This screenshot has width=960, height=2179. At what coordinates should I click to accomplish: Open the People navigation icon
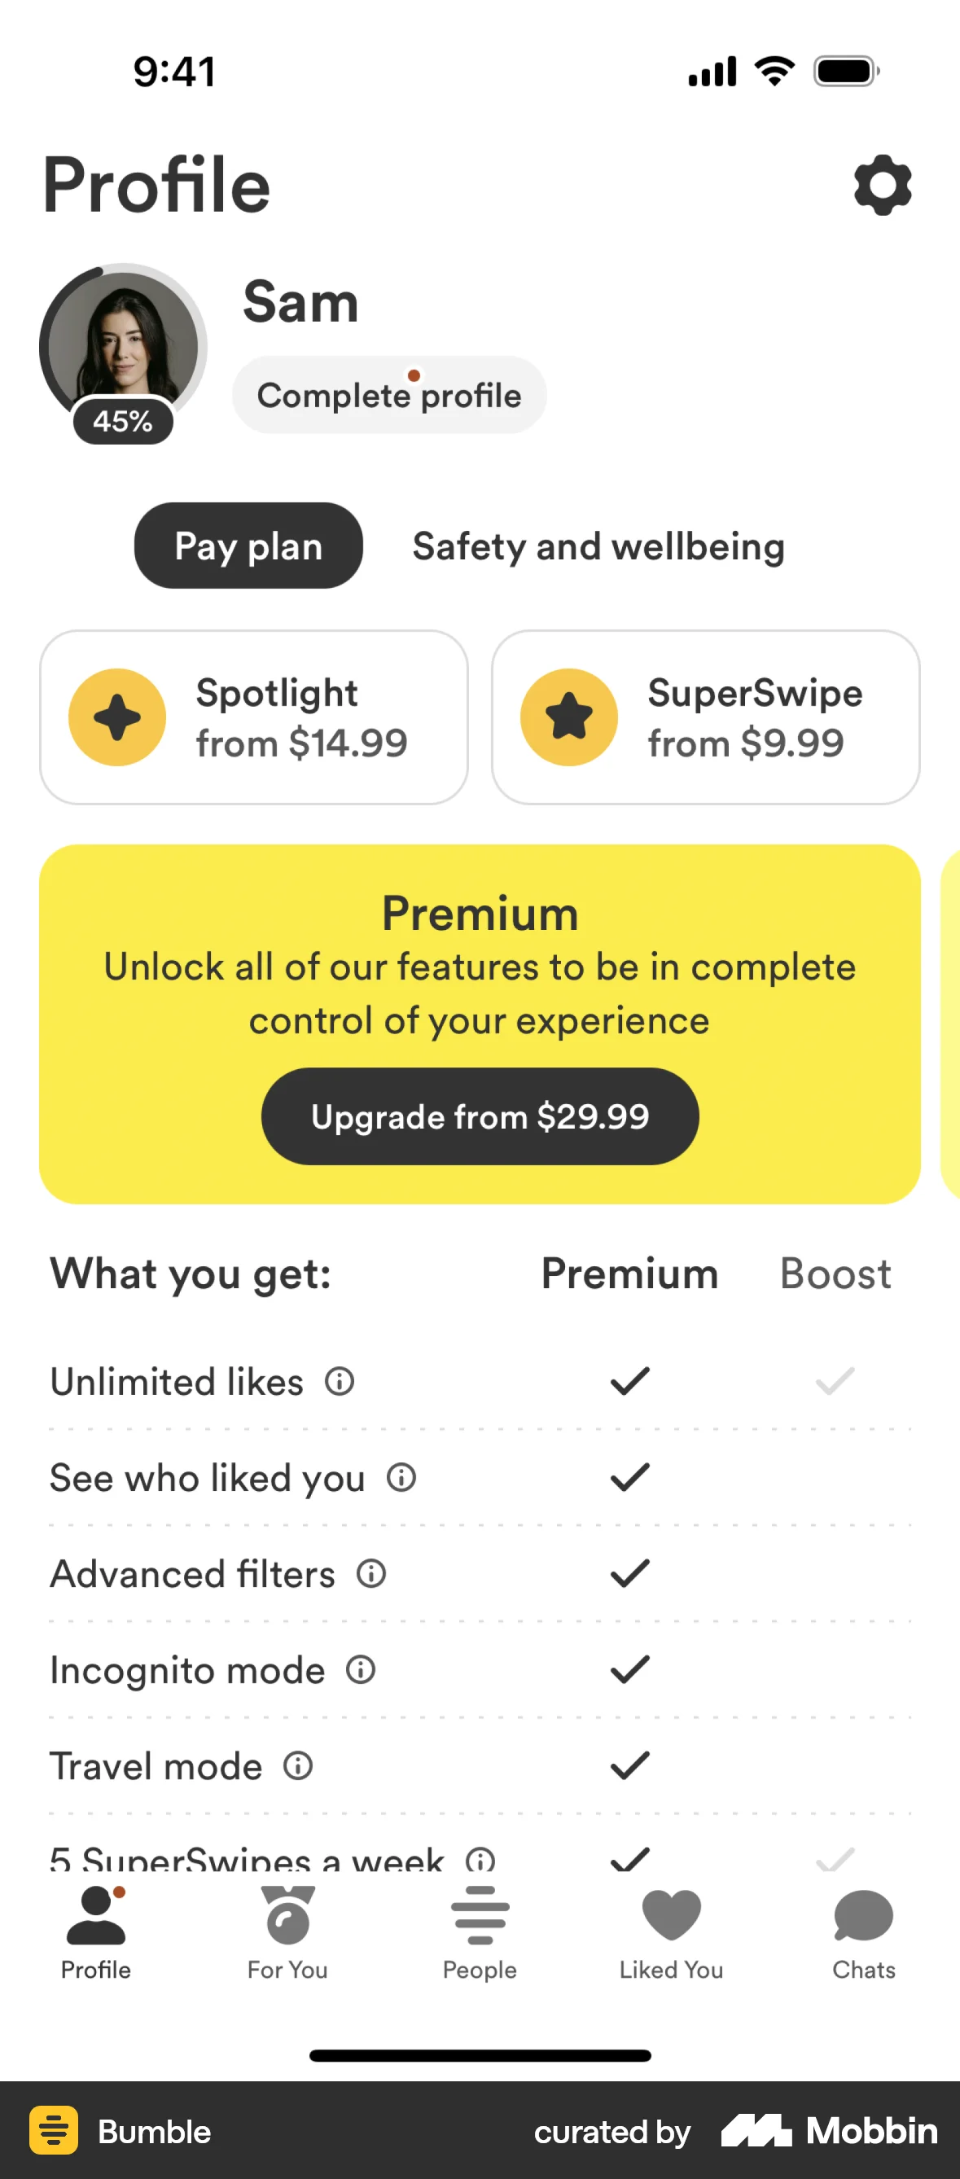[479, 1917]
